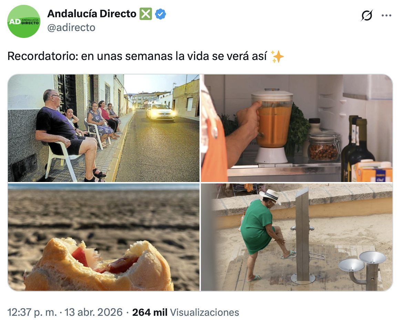Click the taxi car in street photo
Viewport: 399px width, 322px height.
pos(161,112)
